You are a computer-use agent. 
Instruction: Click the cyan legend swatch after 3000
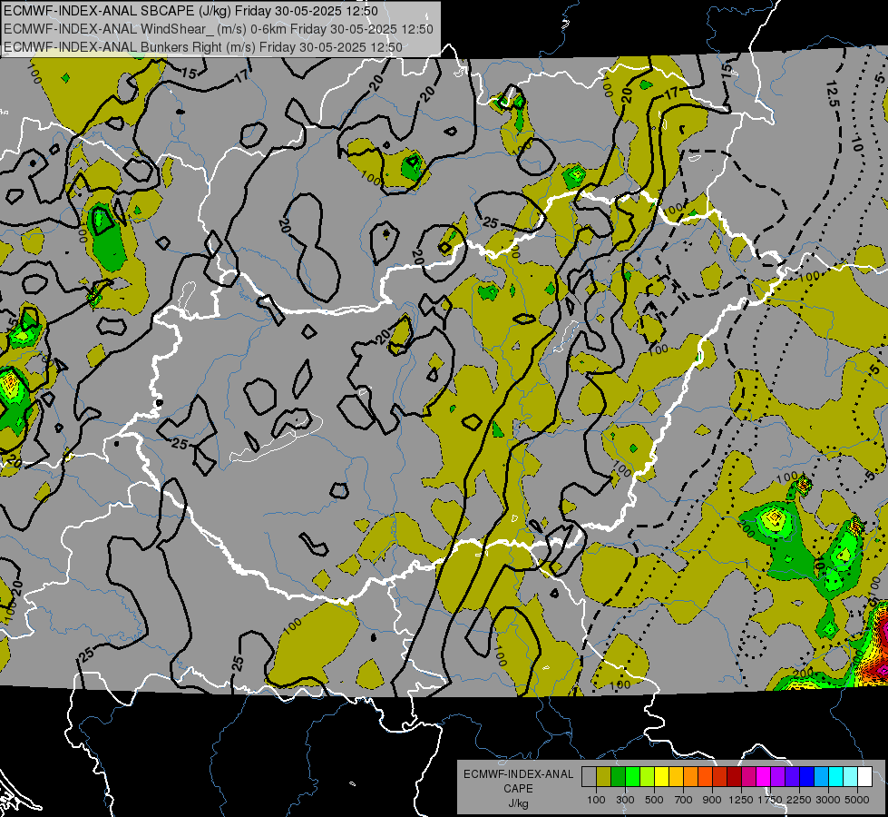pos(836,777)
